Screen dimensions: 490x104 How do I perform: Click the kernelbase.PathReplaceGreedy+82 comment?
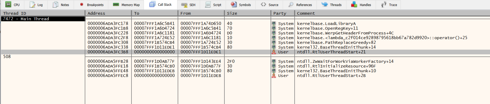pos(336,43)
